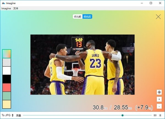This screenshot has width=165, height=119.
Task: Click the +7.9% size change text
Action: (144, 107)
